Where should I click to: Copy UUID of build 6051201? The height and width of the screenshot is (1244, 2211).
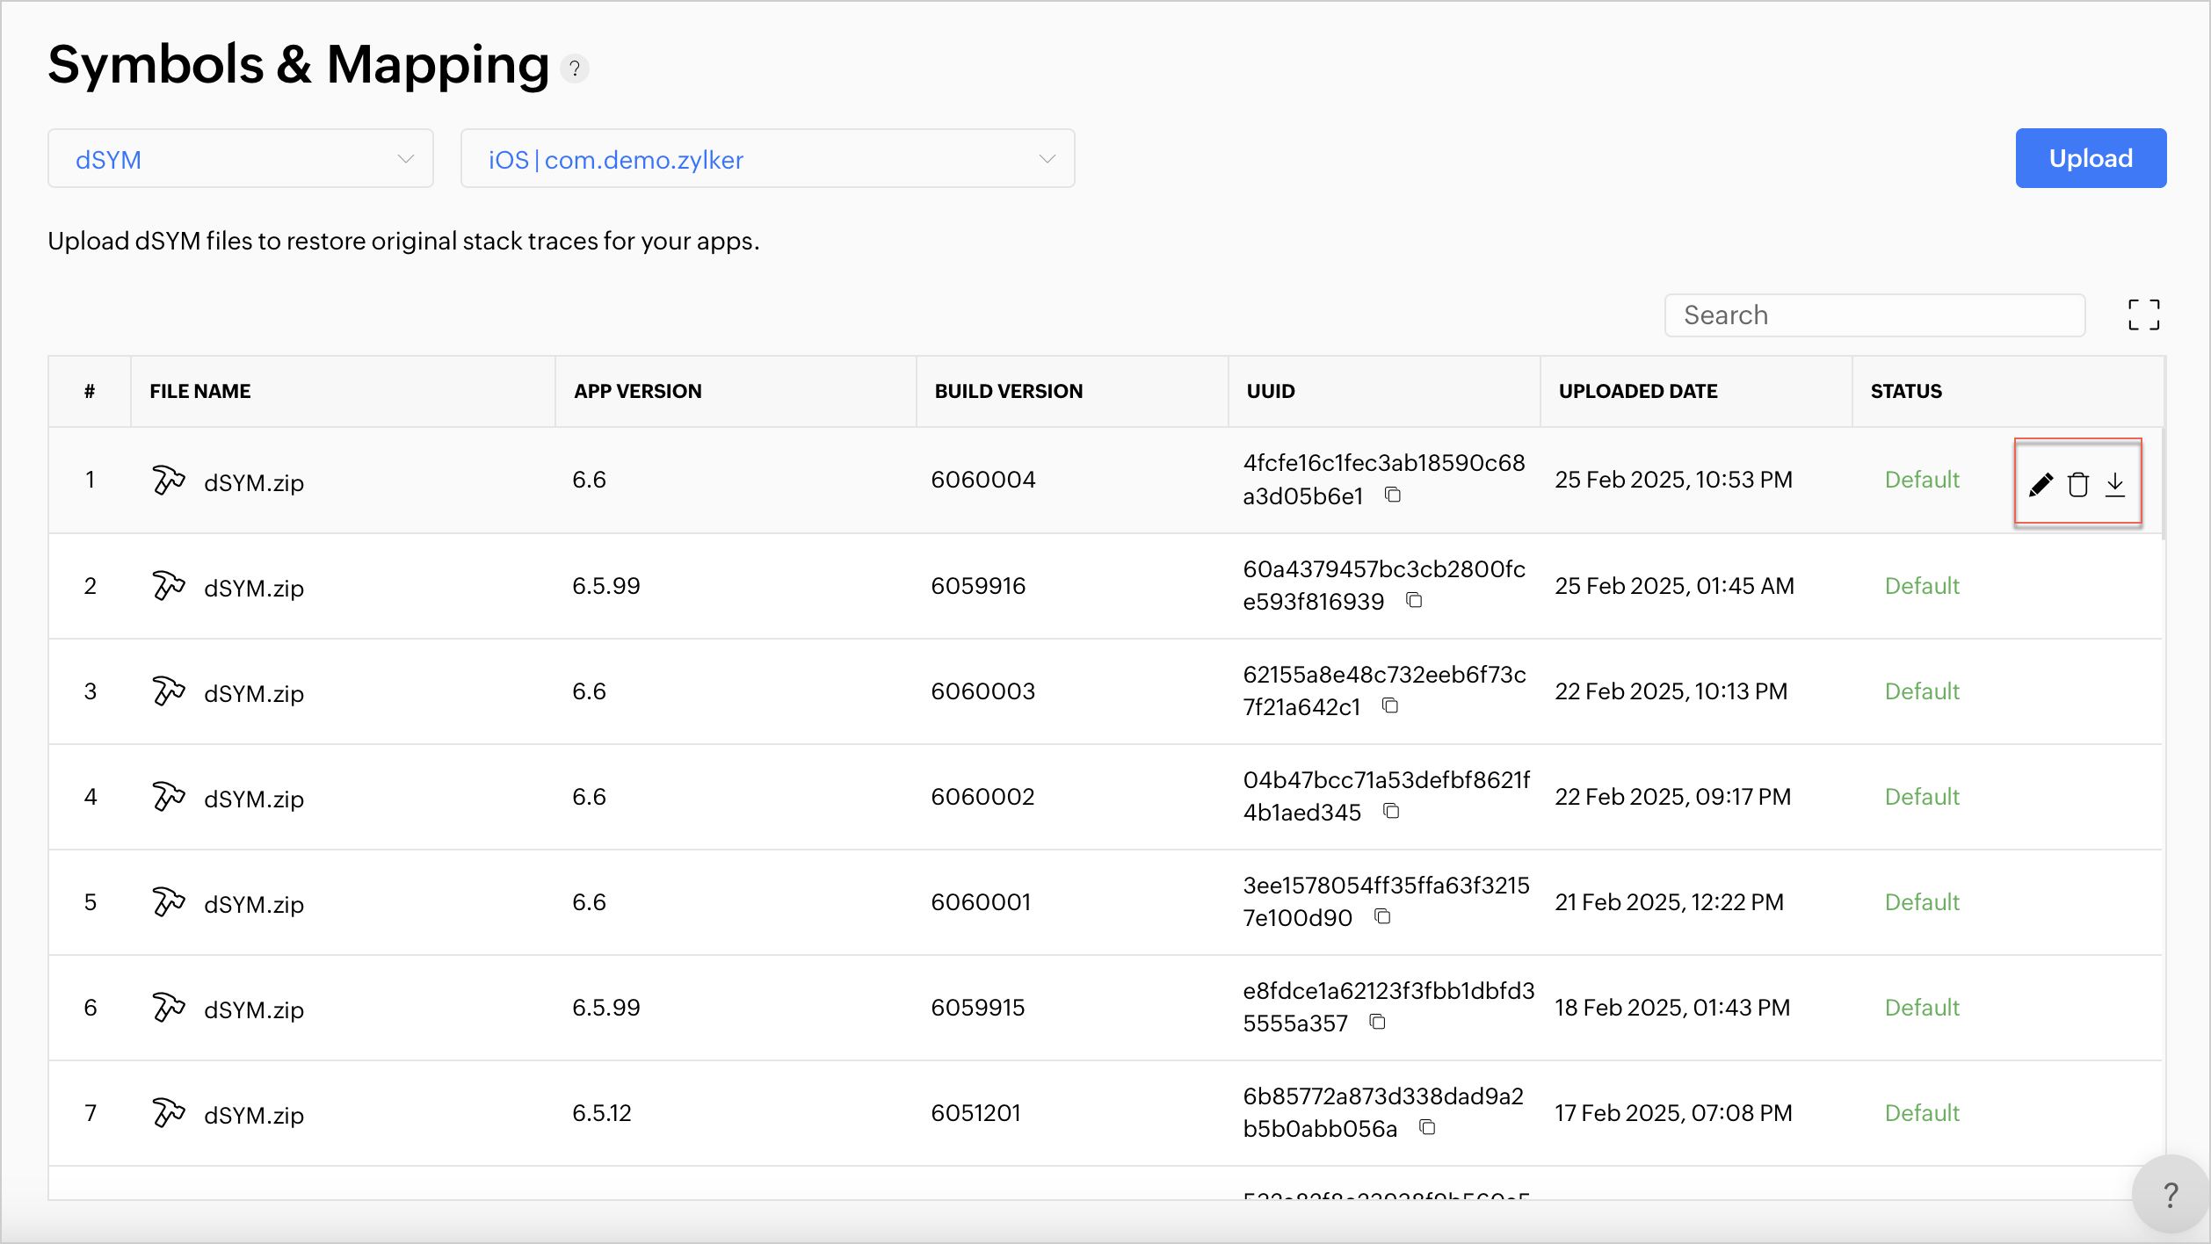point(1427,1127)
